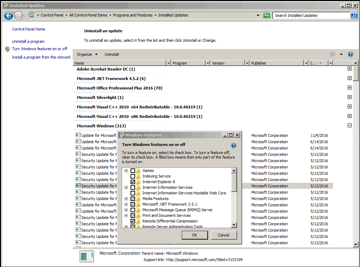Open the All Control Panel Items breadcrumb
Viewport: 360px width, 267px height.
pos(88,15)
